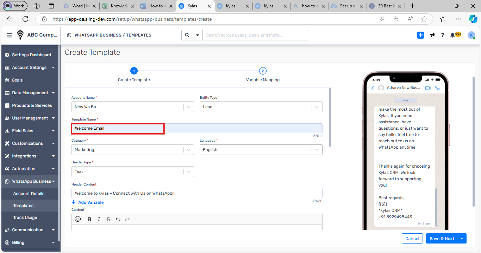Click step 1 Create Template circle

pyautogui.click(x=134, y=71)
